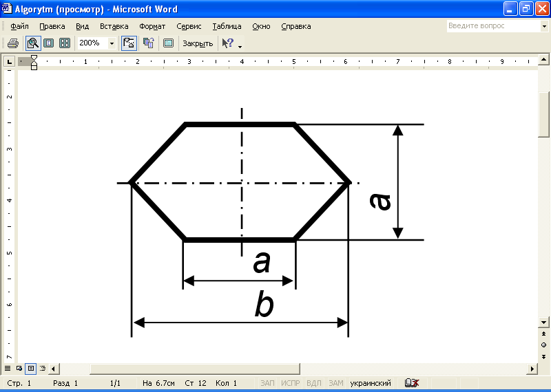This screenshot has height=392, width=551.
Task: Toggle ВДЛ extend selection indicator
Action: tap(314, 383)
